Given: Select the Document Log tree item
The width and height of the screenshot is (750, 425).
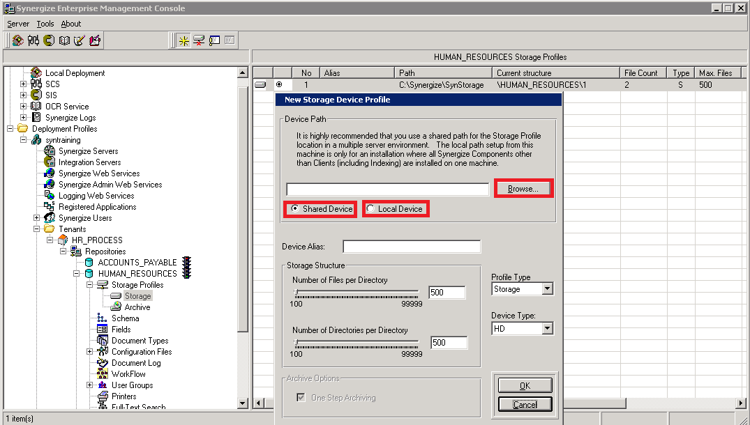Looking at the screenshot, I should coord(136,363).
